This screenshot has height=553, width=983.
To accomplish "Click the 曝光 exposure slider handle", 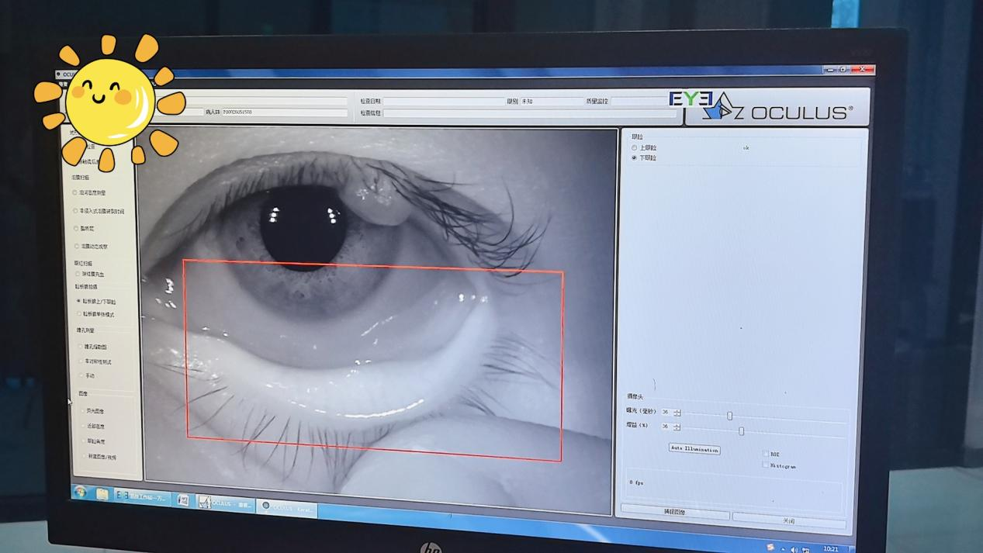I will pyautogui.click(x=729, y=416).
